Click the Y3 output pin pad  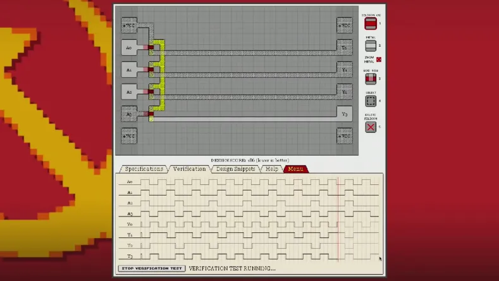click(x=344, y=115)
